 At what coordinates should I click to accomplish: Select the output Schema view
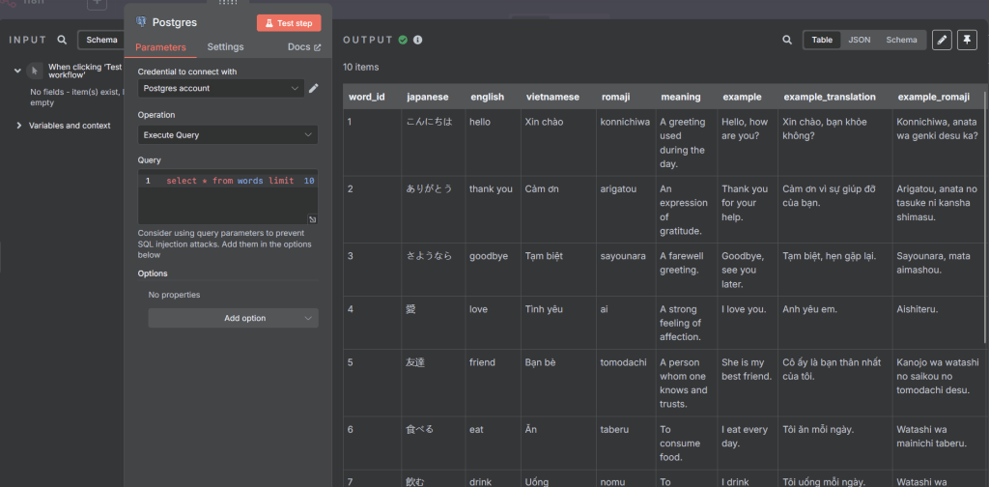click(x=901, y=40)
